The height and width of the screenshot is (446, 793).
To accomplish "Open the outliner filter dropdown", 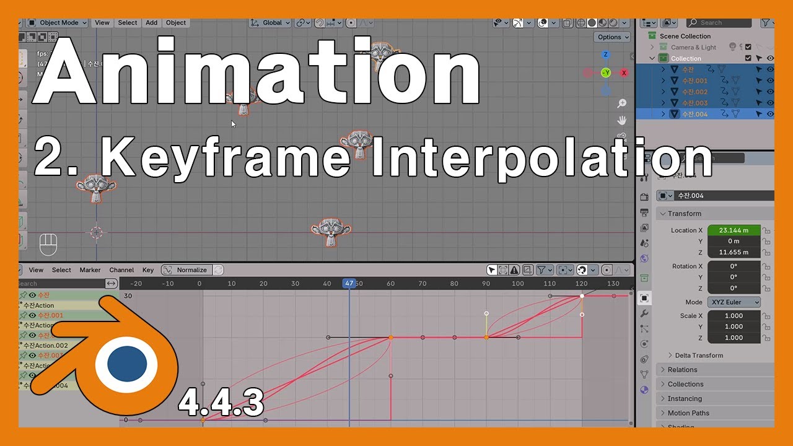I will tap(767, 22).
